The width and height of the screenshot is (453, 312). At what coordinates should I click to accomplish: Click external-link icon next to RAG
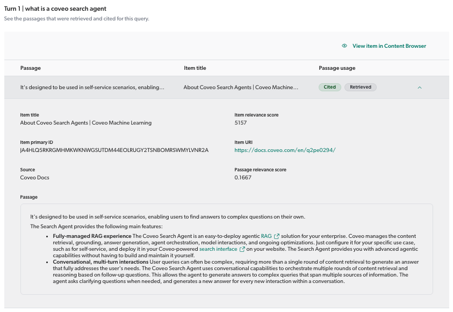tap(277, 236)
